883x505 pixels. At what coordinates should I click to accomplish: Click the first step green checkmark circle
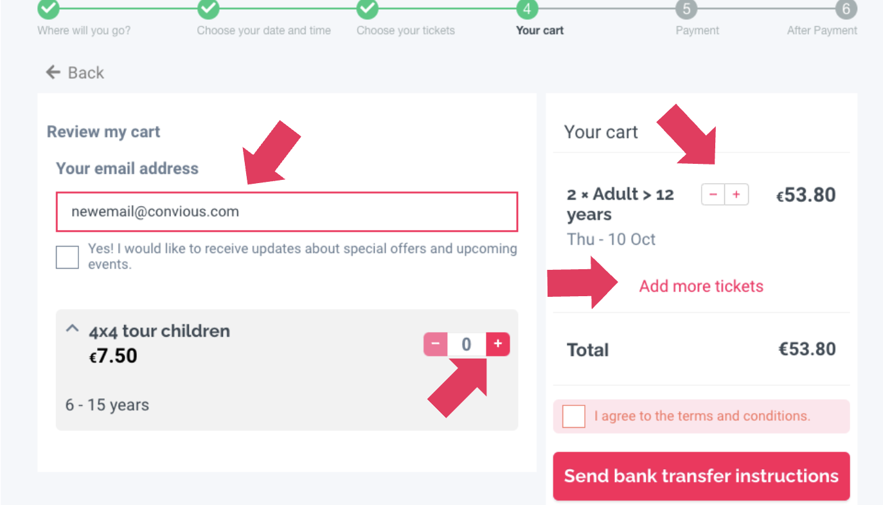[x=48, y=9]
